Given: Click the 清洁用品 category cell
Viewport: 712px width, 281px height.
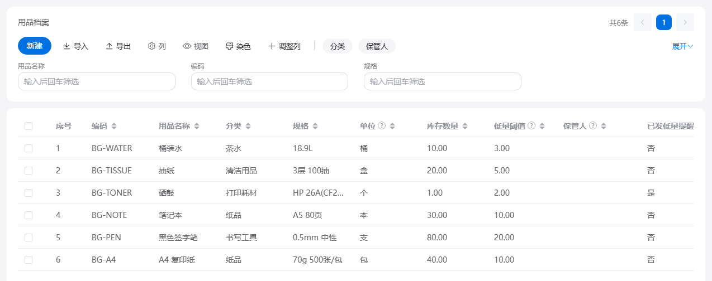Looking at the screenshot, I should [x=241, y=171].
